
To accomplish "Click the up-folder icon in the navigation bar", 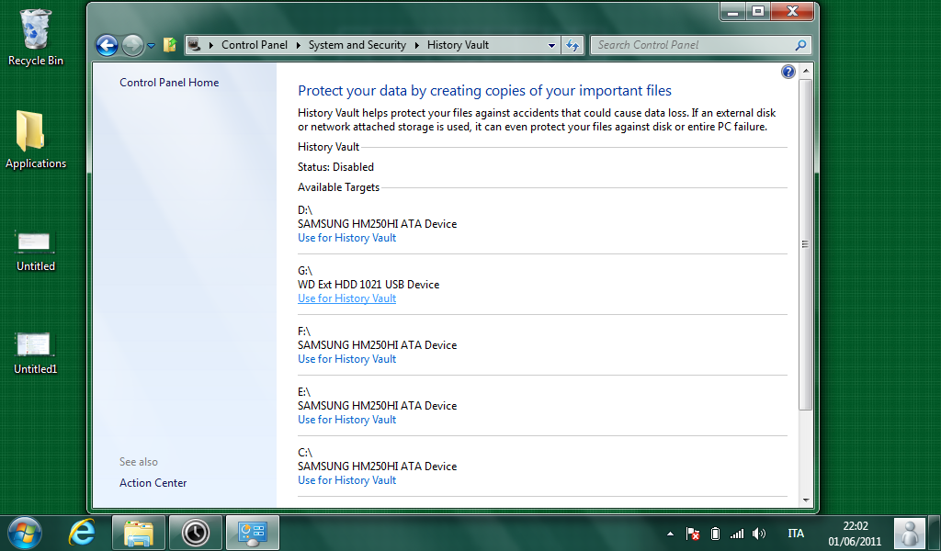I will click(x=170, y=45).
